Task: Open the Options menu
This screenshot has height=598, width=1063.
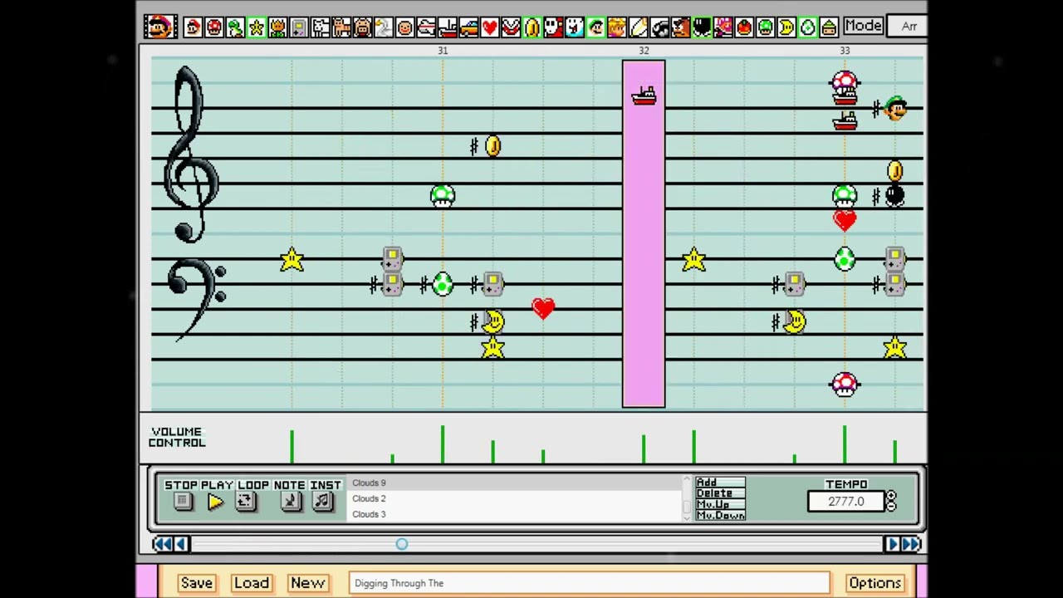Action: 874,583
